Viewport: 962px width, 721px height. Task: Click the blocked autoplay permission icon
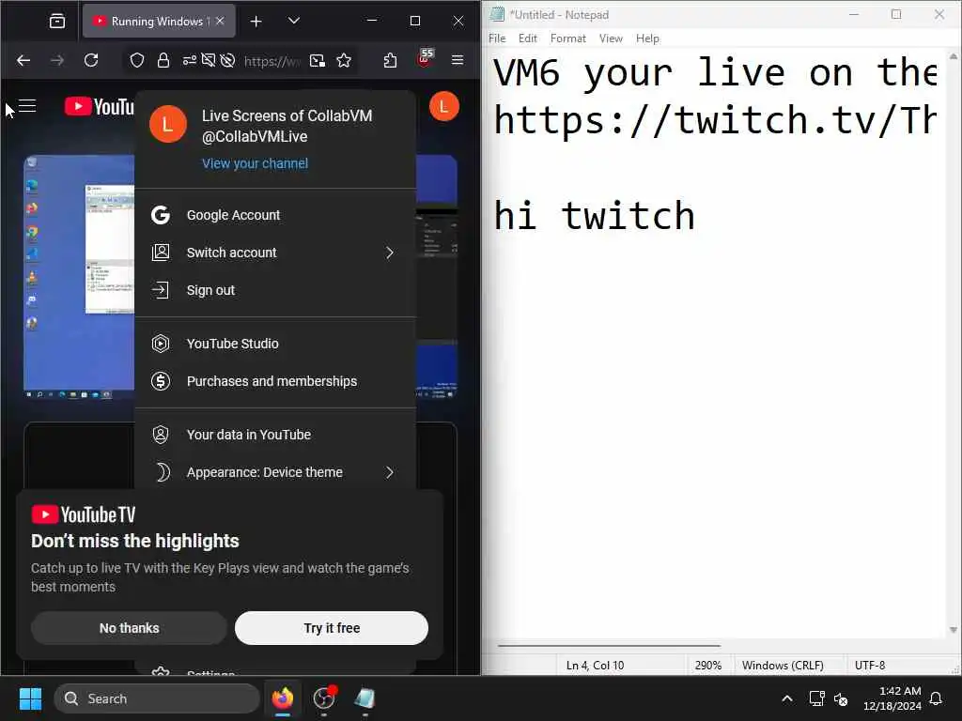pos(227,60)
